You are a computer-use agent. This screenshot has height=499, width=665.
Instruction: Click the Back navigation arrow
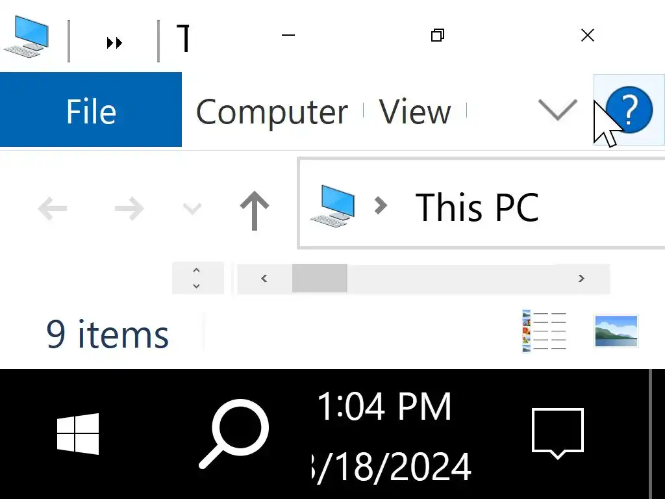point(53,209)
